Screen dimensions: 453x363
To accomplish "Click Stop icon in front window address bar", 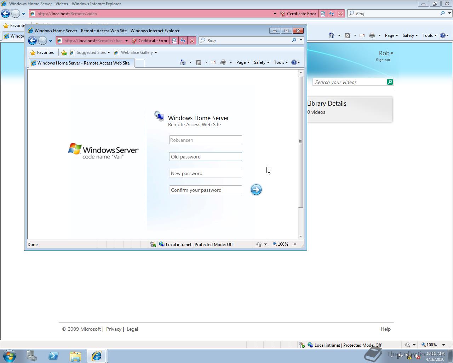I will coord(192,40).
